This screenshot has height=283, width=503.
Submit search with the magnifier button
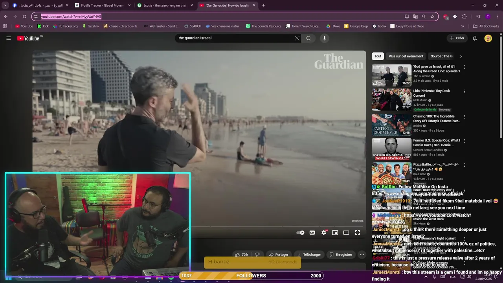tap(308, 38)
